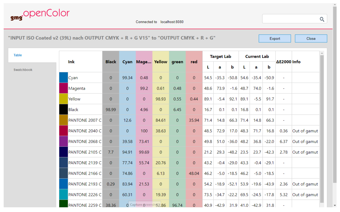Click the ΔE2000 column header

[x=284, y=62]
